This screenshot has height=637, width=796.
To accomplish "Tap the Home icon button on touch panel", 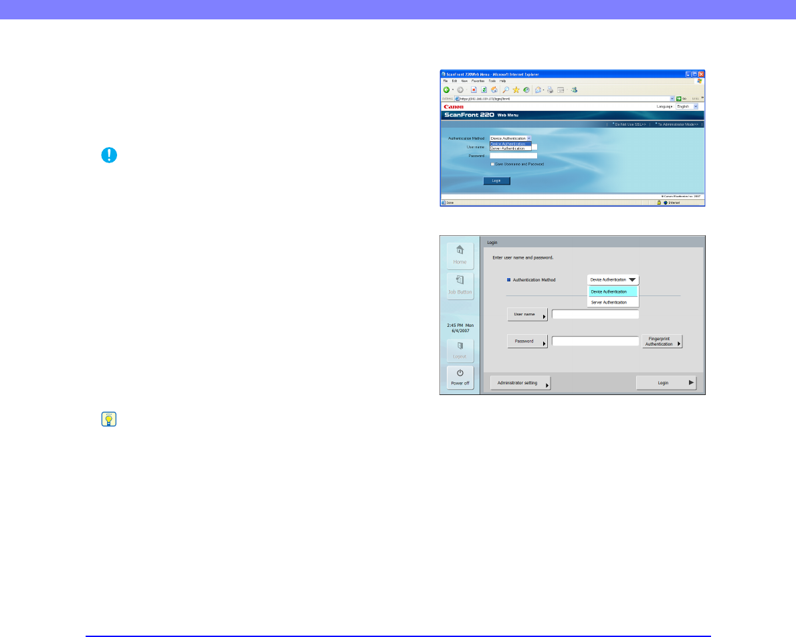I will (460, 255).
